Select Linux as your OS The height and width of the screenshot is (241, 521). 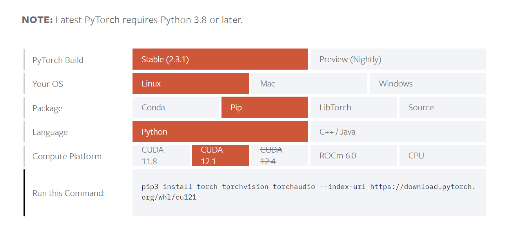coord(191,83)
